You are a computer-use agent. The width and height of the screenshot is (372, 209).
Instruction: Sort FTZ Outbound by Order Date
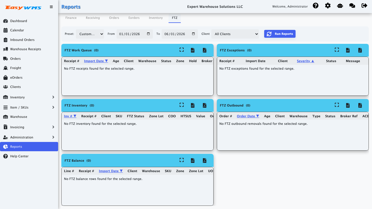[x=248, y=116]
